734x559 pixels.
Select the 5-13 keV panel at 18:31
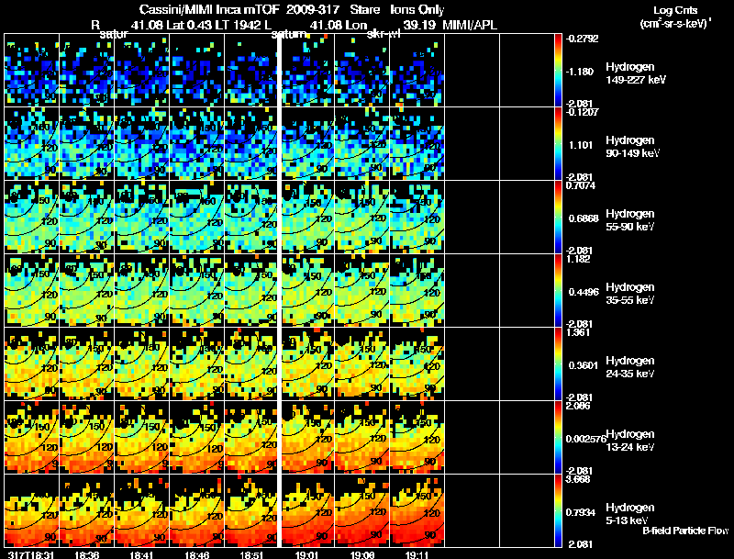pos(32,511)
